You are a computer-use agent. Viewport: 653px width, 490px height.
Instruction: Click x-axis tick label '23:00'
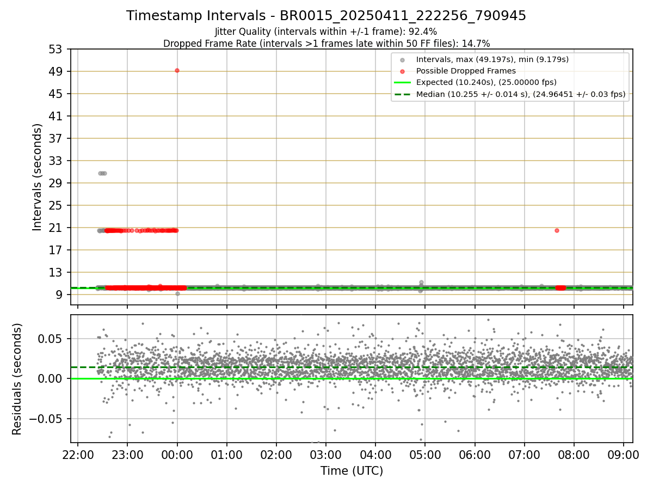tap(127, 454)
